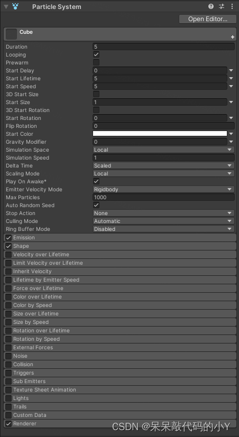The height and width of the screenshot is (437, 239).
Task: Open the Start Speed mode dropdown arrow
Action: (231, 87)
